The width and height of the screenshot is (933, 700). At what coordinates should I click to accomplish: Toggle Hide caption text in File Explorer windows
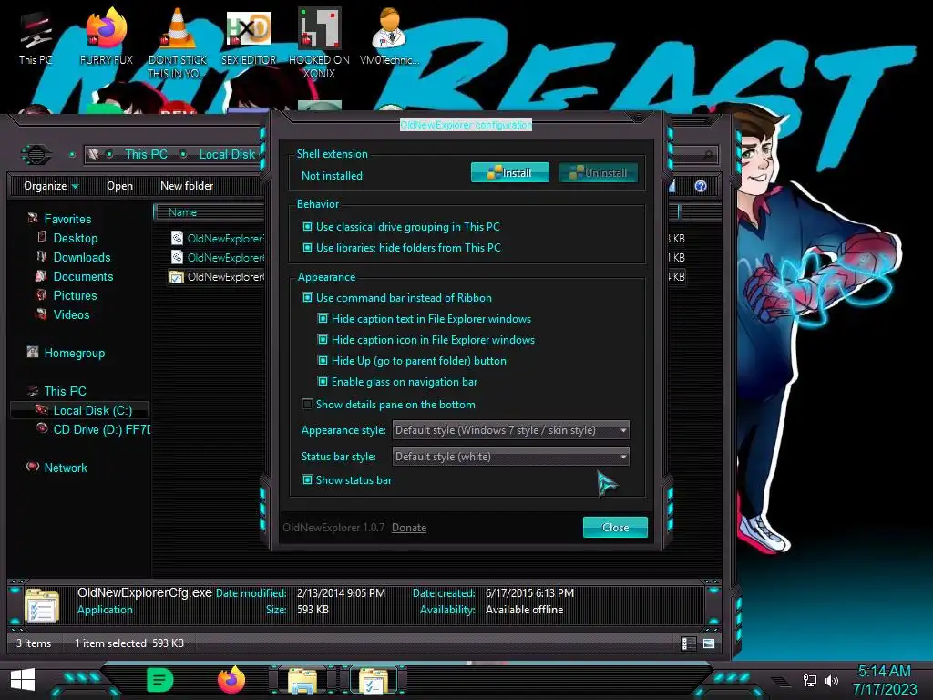323,318
